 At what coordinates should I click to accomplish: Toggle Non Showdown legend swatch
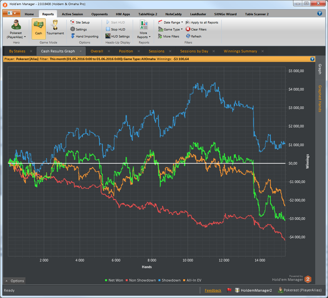click(127, 281)
